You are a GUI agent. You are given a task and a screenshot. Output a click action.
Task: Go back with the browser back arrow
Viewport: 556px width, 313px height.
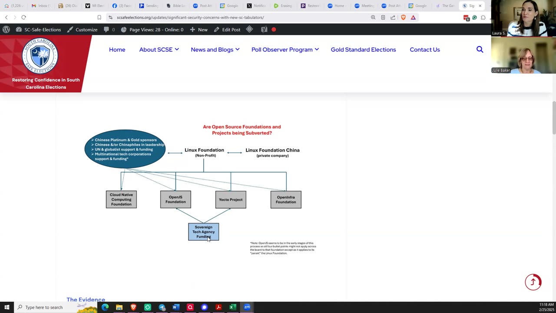click(6, 17)
